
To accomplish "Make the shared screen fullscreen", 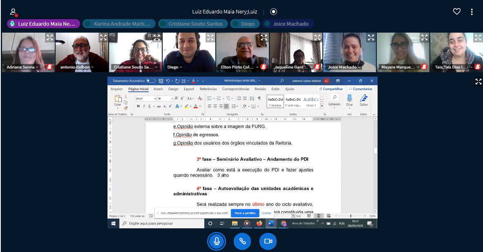I will click(478, 82).
